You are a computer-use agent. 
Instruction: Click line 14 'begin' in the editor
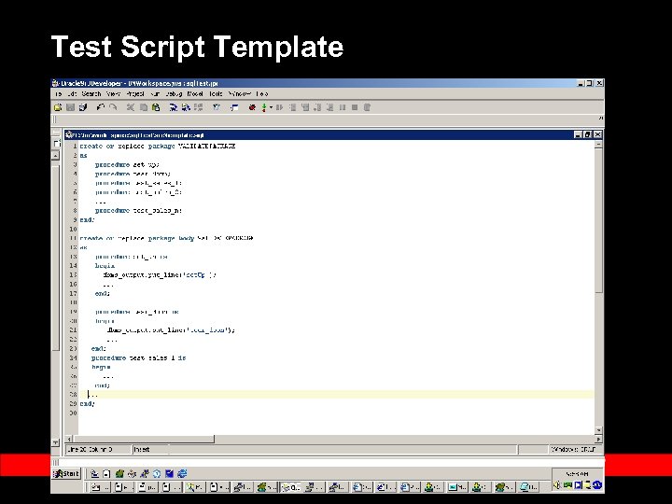click(x=105, y=266)
